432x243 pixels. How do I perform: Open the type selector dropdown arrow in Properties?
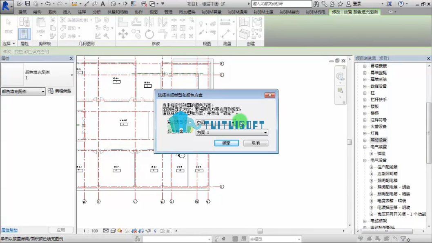[x=71, y=75]
